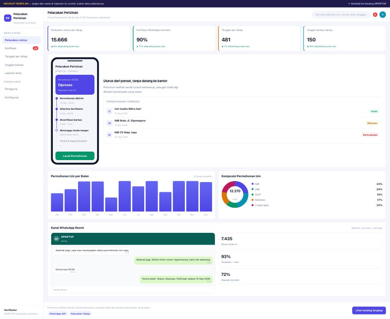The image size is (390, 319).
Task: Click the Diproses status card on phone
Action: (75, 85)
